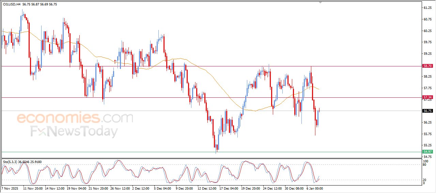436x193 pixels.
Task: Click the red 57.34 price label
Action: coord(427,97)
